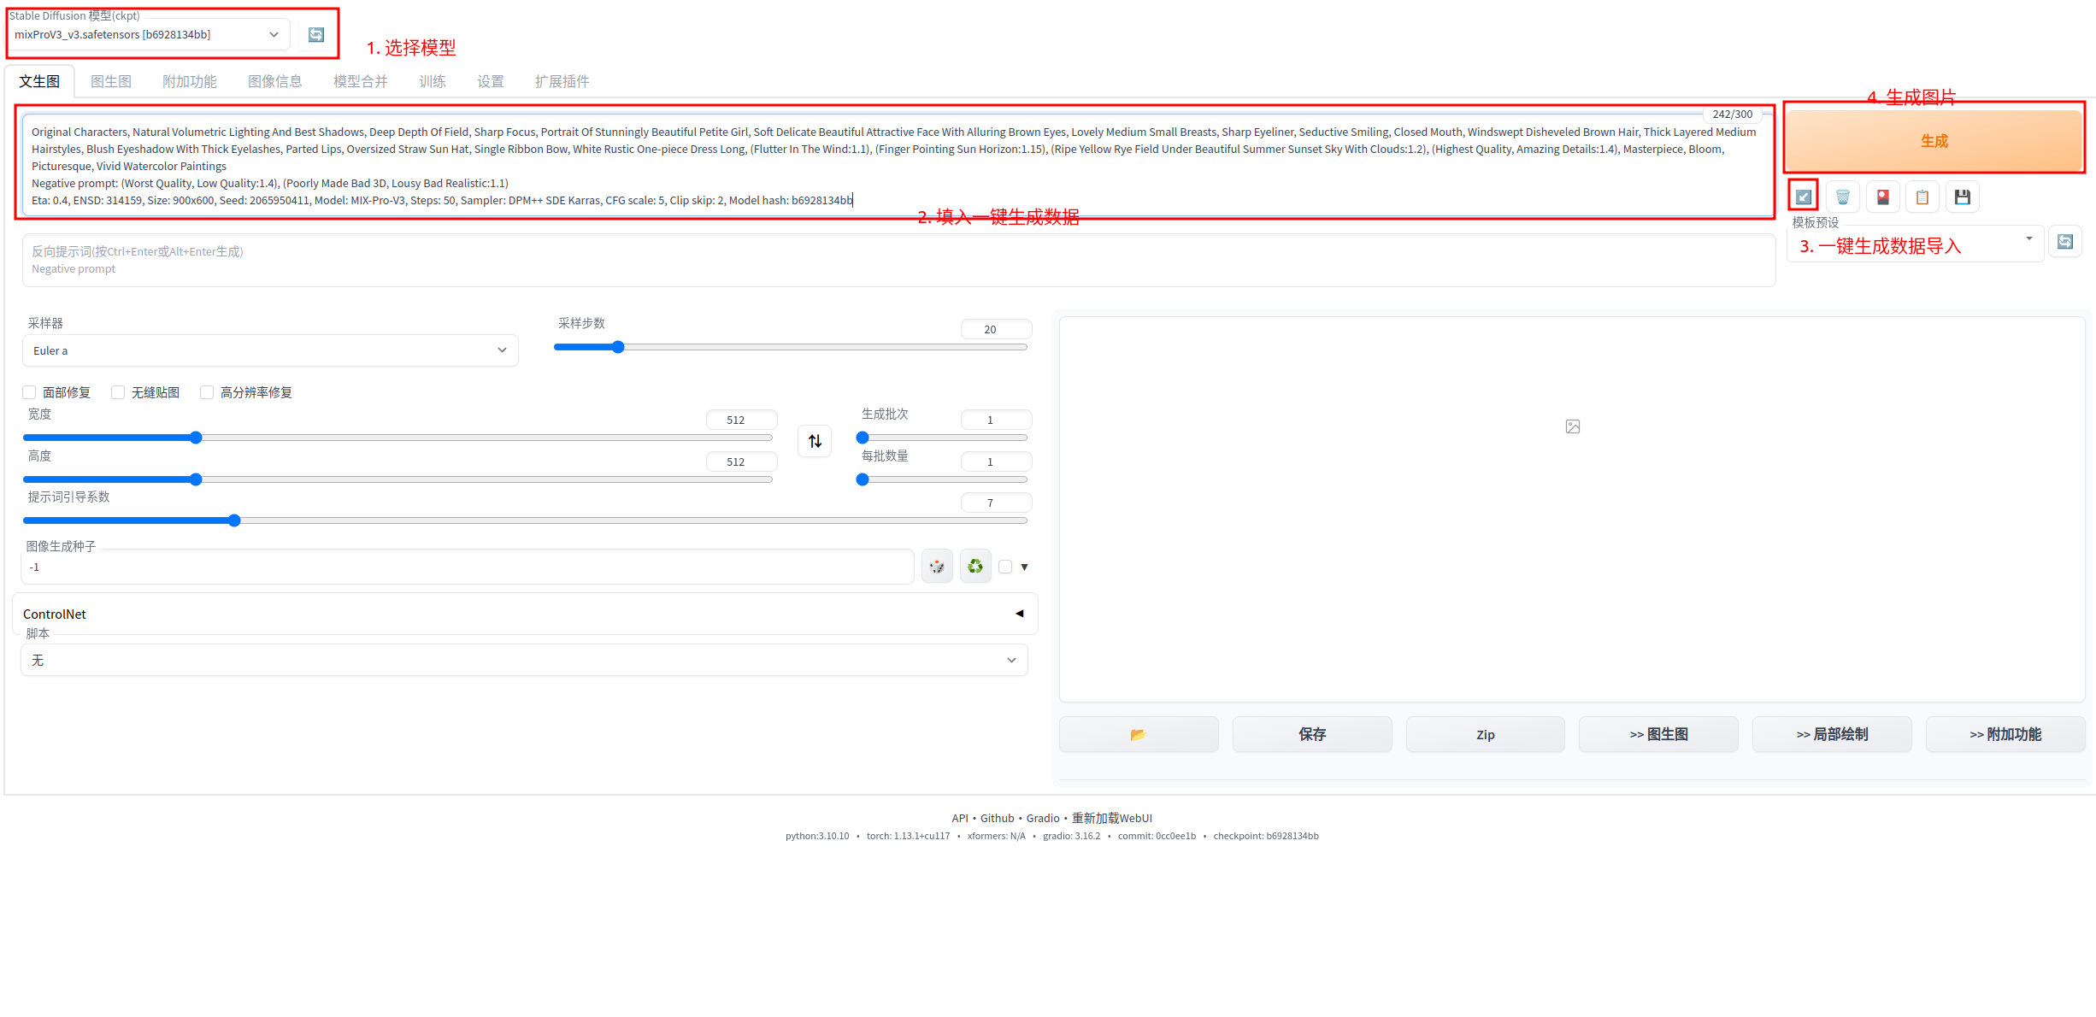Screen dimensions: 2096x1017
Task: Click the floppy disk save style icon
Action: 1963,197
